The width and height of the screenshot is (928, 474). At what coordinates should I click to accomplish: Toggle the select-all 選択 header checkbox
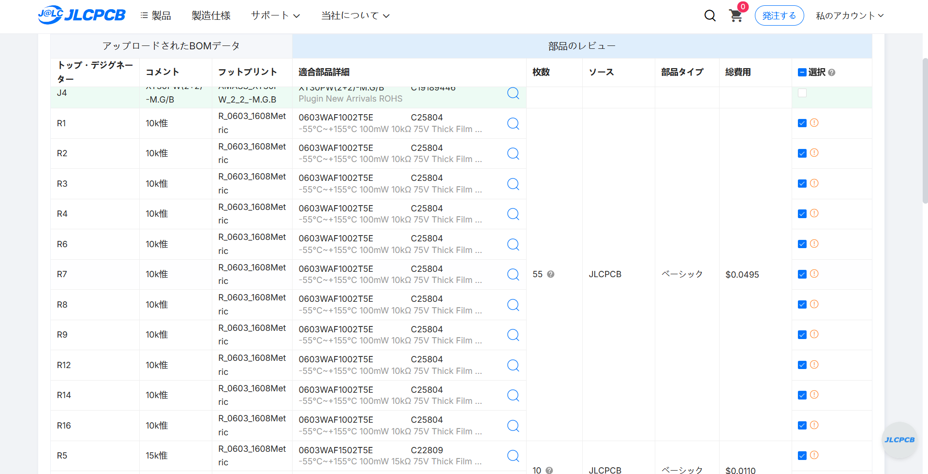[x=802, y=72]
